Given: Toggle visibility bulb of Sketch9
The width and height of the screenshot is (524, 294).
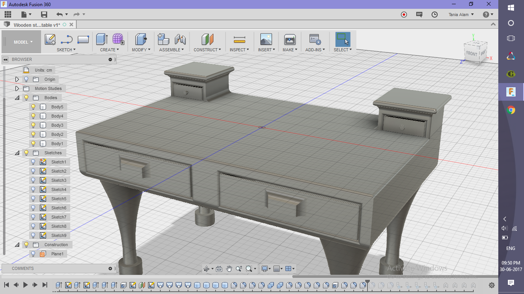Looking at the screenshot, I should coord(33,235).
